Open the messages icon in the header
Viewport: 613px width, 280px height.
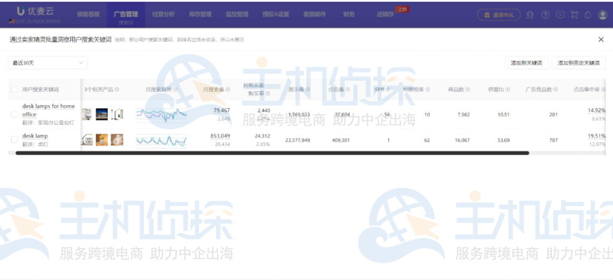pyautogui.click(x=560, y=15)
